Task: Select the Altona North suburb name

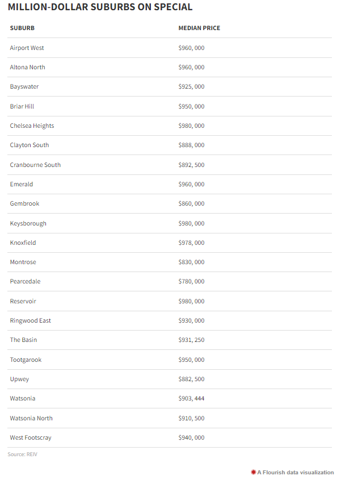Action: (28, 68)
